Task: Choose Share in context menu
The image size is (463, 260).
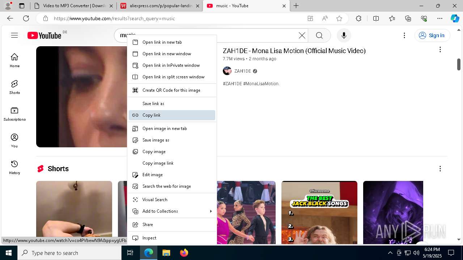Action: click(172, 225)
